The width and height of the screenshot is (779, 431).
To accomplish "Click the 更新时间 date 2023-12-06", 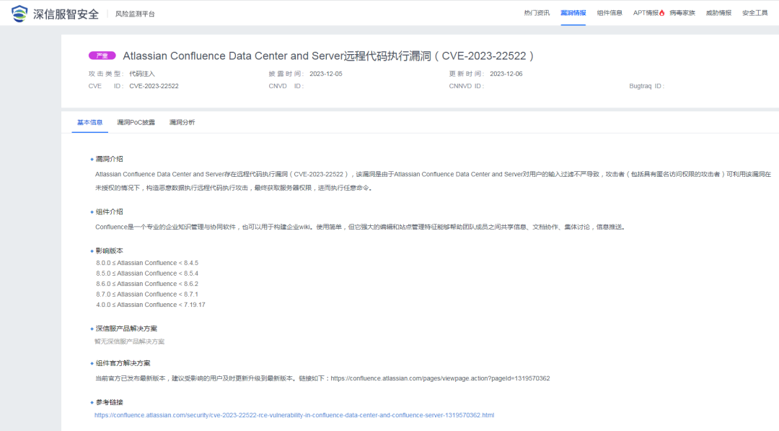I will click(x=506, y=74).
